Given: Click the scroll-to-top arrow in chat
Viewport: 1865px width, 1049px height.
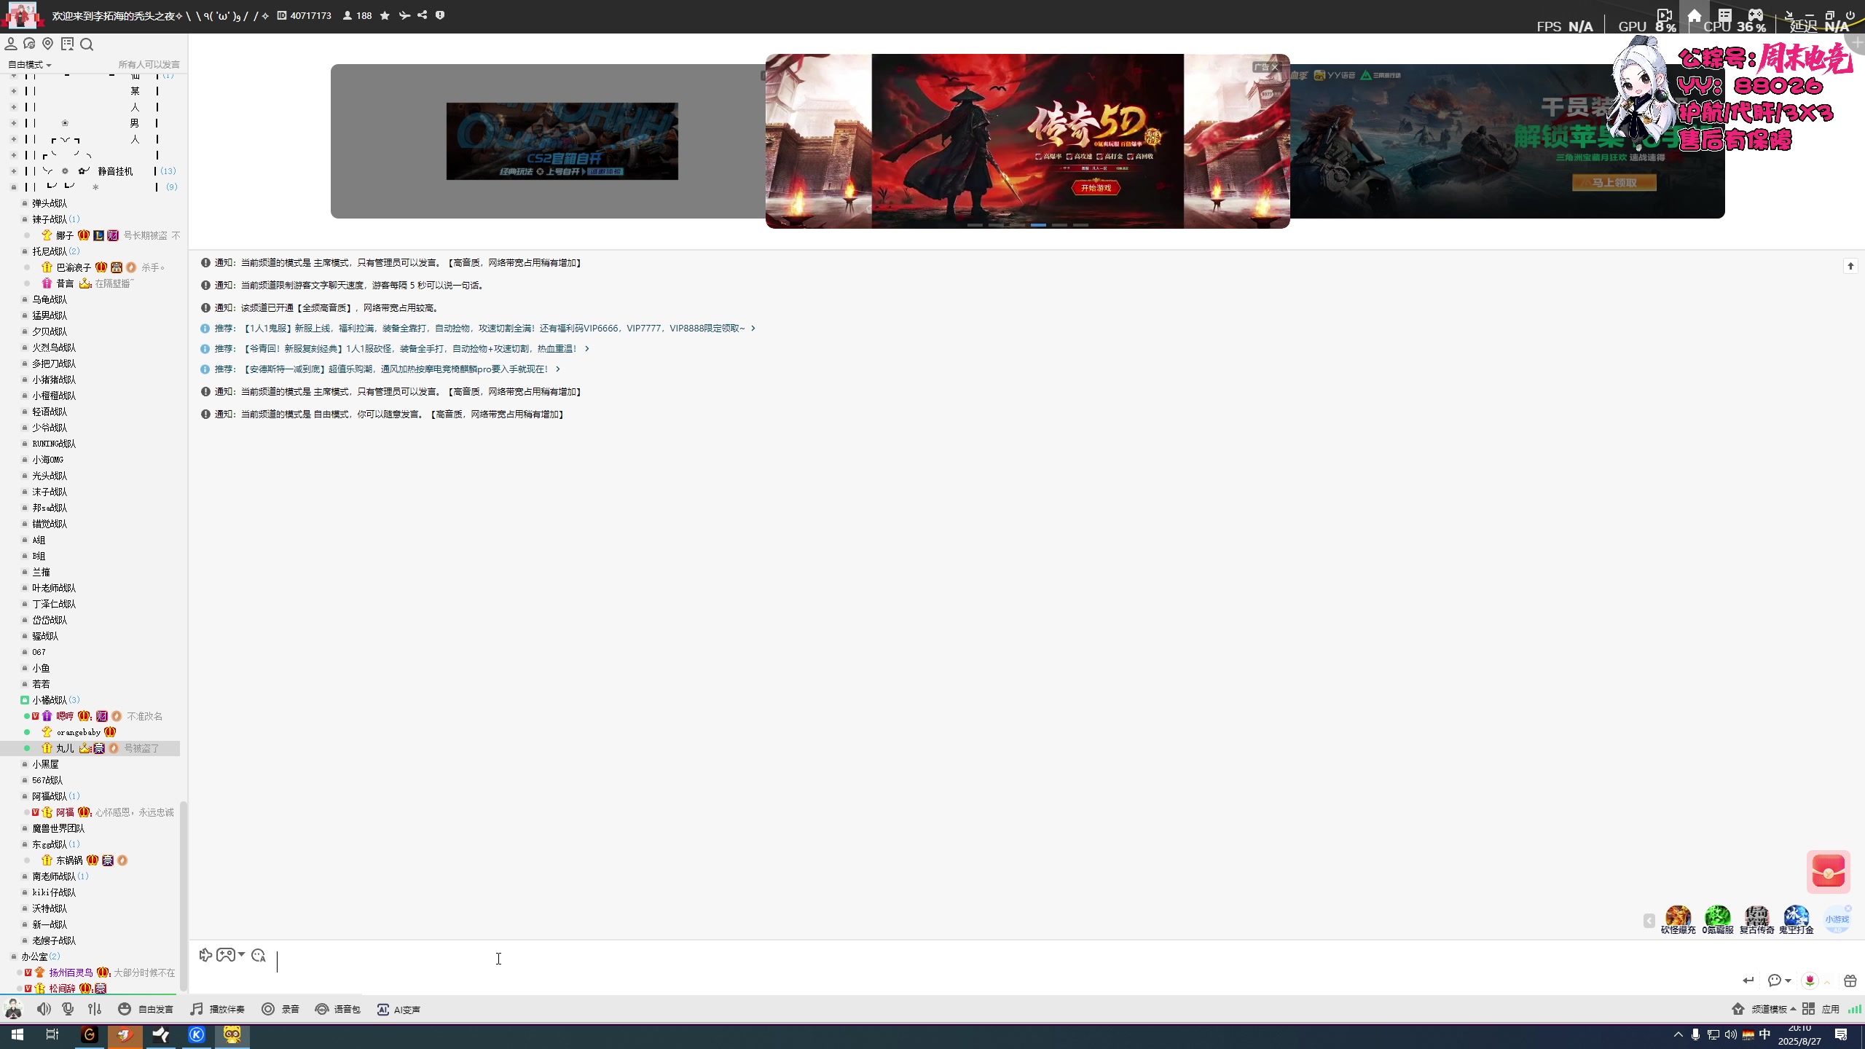Looking at the screenshot, I should tap(1850, 266).
